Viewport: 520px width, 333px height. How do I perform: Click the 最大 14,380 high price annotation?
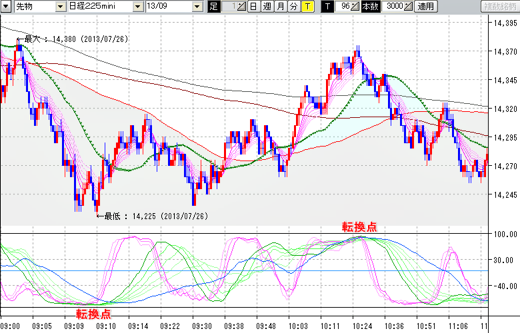pos(73,39)
